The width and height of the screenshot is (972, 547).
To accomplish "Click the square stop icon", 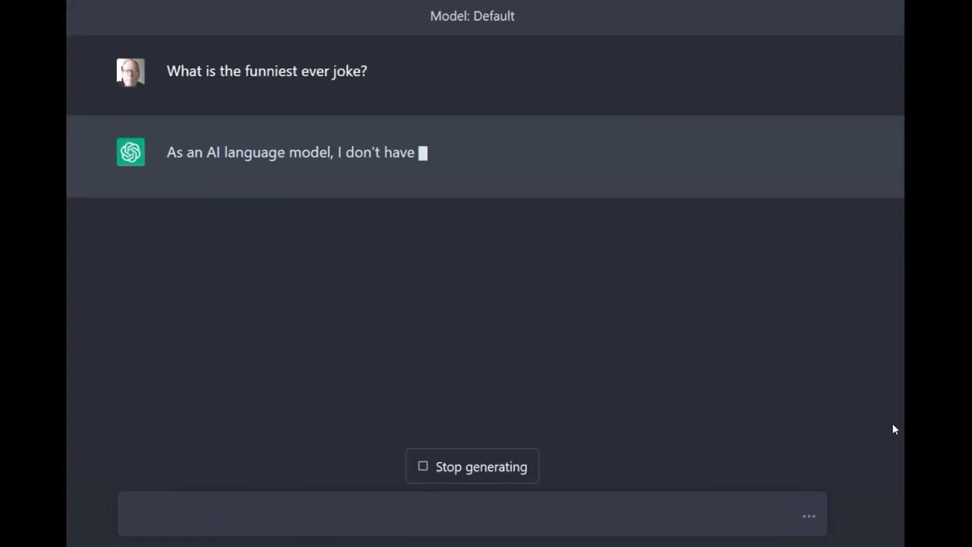I will 423,466.
